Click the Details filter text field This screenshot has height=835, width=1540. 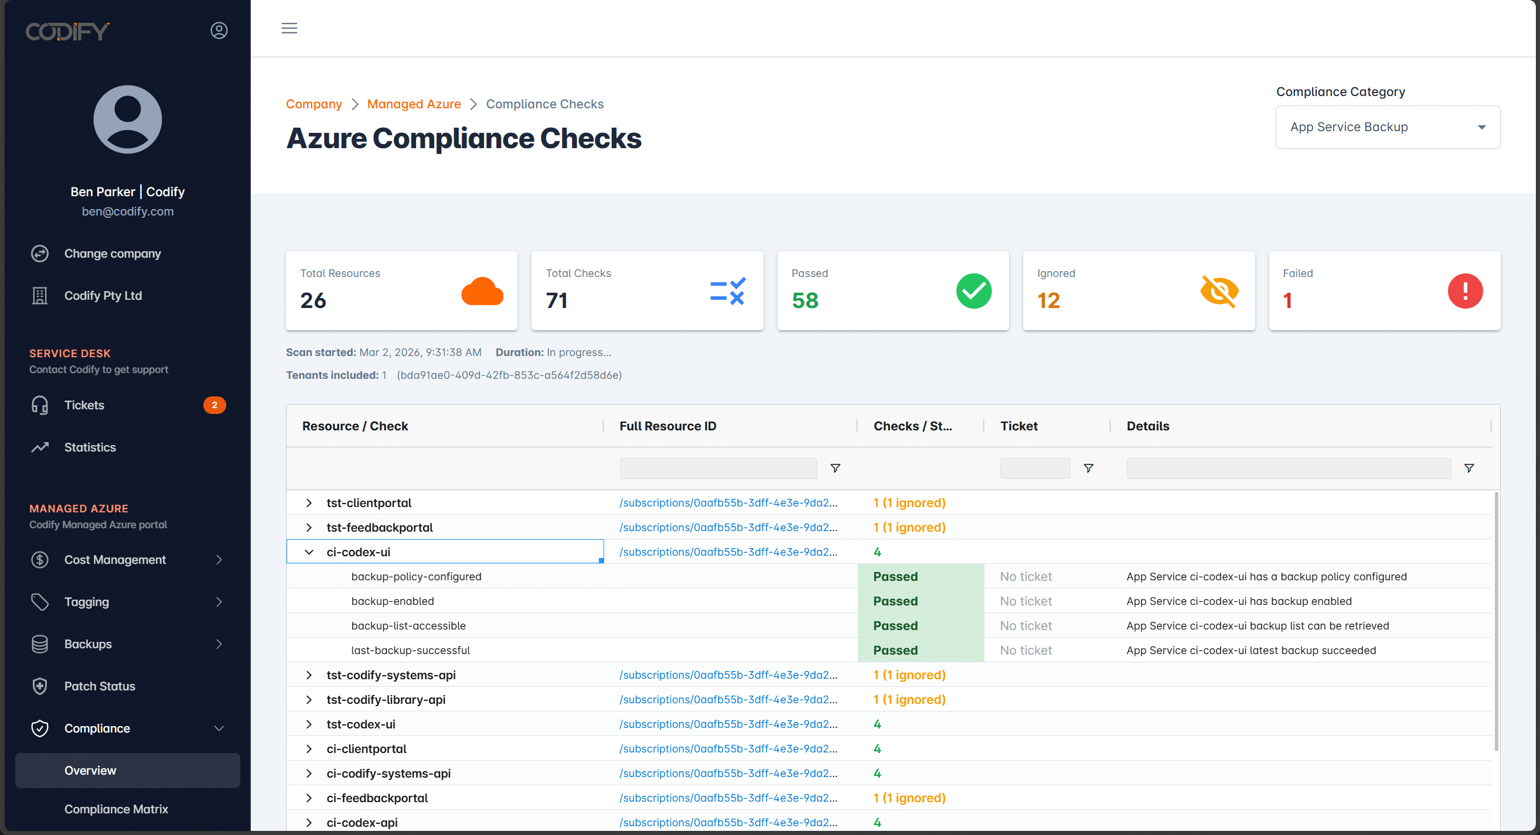click(x=1289, y=468)
